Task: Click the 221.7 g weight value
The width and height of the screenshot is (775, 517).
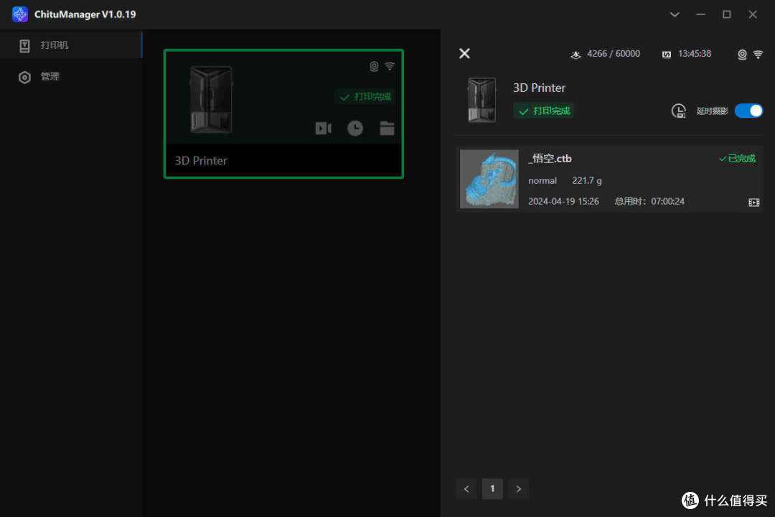Action: (x=587, y=180)
